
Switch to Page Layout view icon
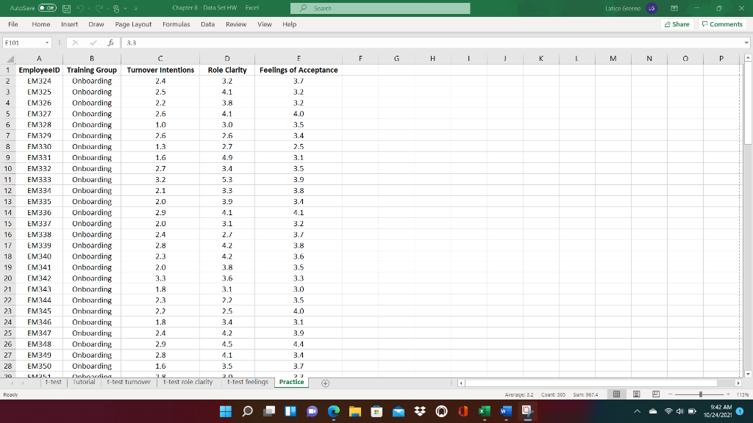pos(637,394)
